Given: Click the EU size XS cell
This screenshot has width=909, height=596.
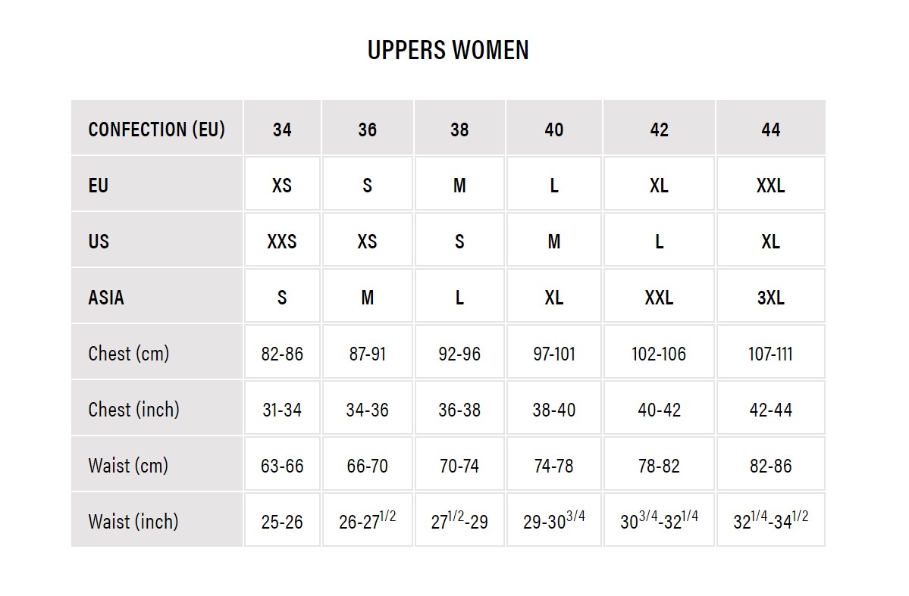Looking at the screenshot, I should point(282,185).
